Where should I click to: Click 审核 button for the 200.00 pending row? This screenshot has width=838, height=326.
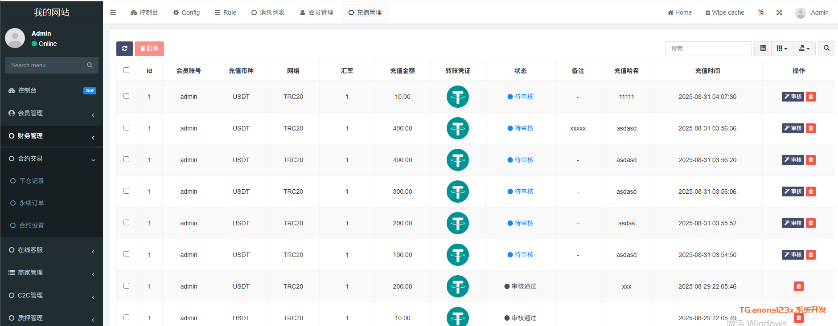(x=793, y=223)
